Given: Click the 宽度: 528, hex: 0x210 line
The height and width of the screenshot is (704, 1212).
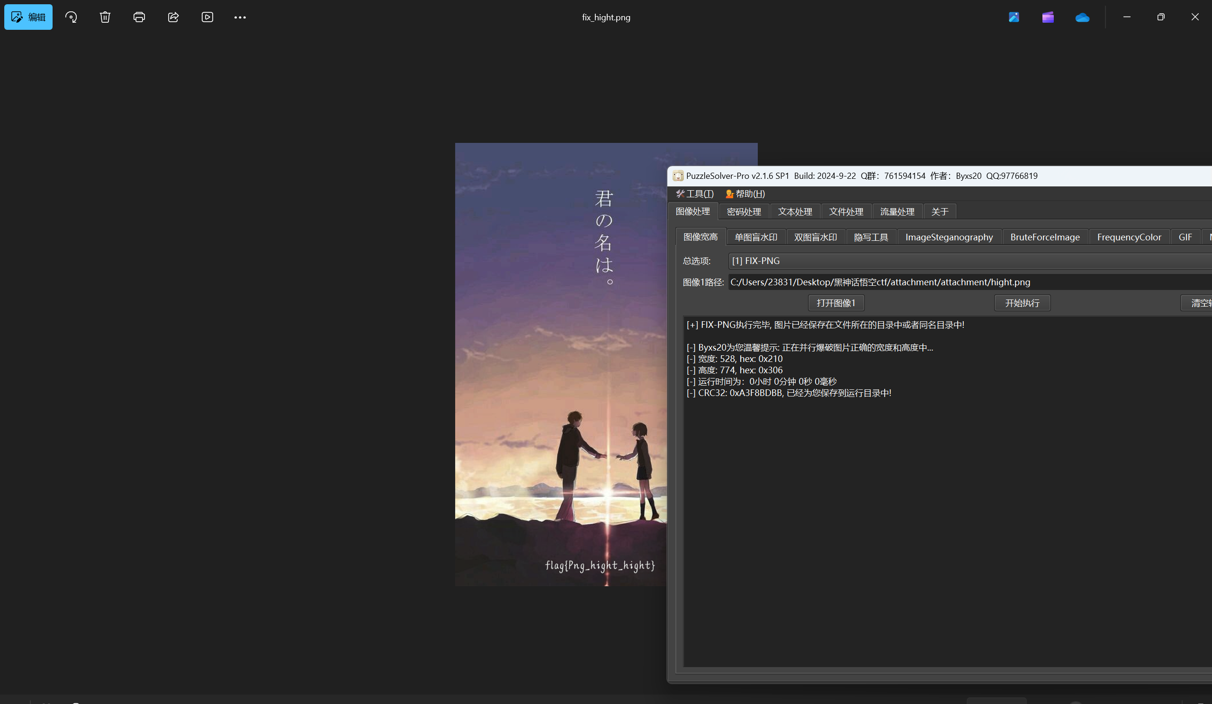Looking at the screenshot, I should click(x=735, y=359).
